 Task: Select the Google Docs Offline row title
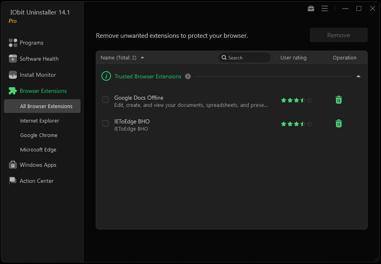pyautogui.click(x=139, y=98)
